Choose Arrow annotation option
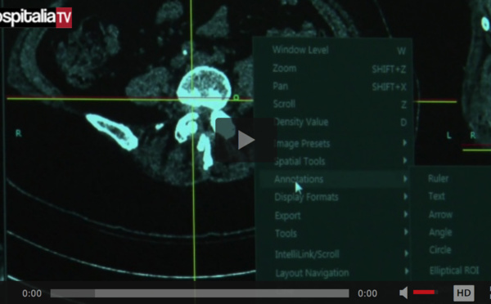The height and width of the screenshot is (304, 491). tap(440, 215)
